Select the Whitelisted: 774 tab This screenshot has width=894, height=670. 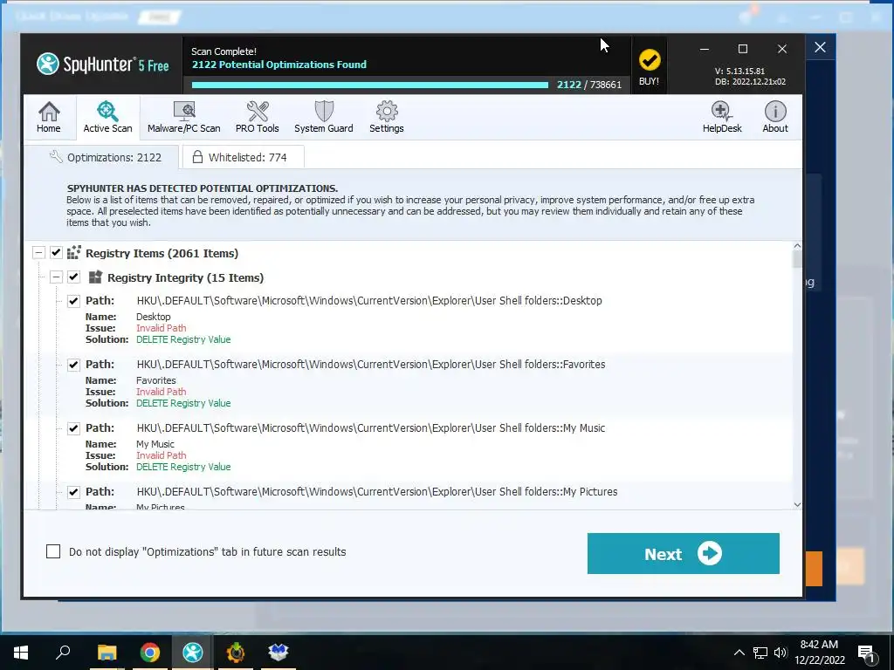click(244, 157)
